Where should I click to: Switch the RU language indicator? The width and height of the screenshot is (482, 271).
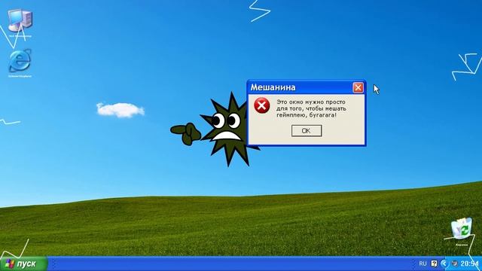coord(423,263)
